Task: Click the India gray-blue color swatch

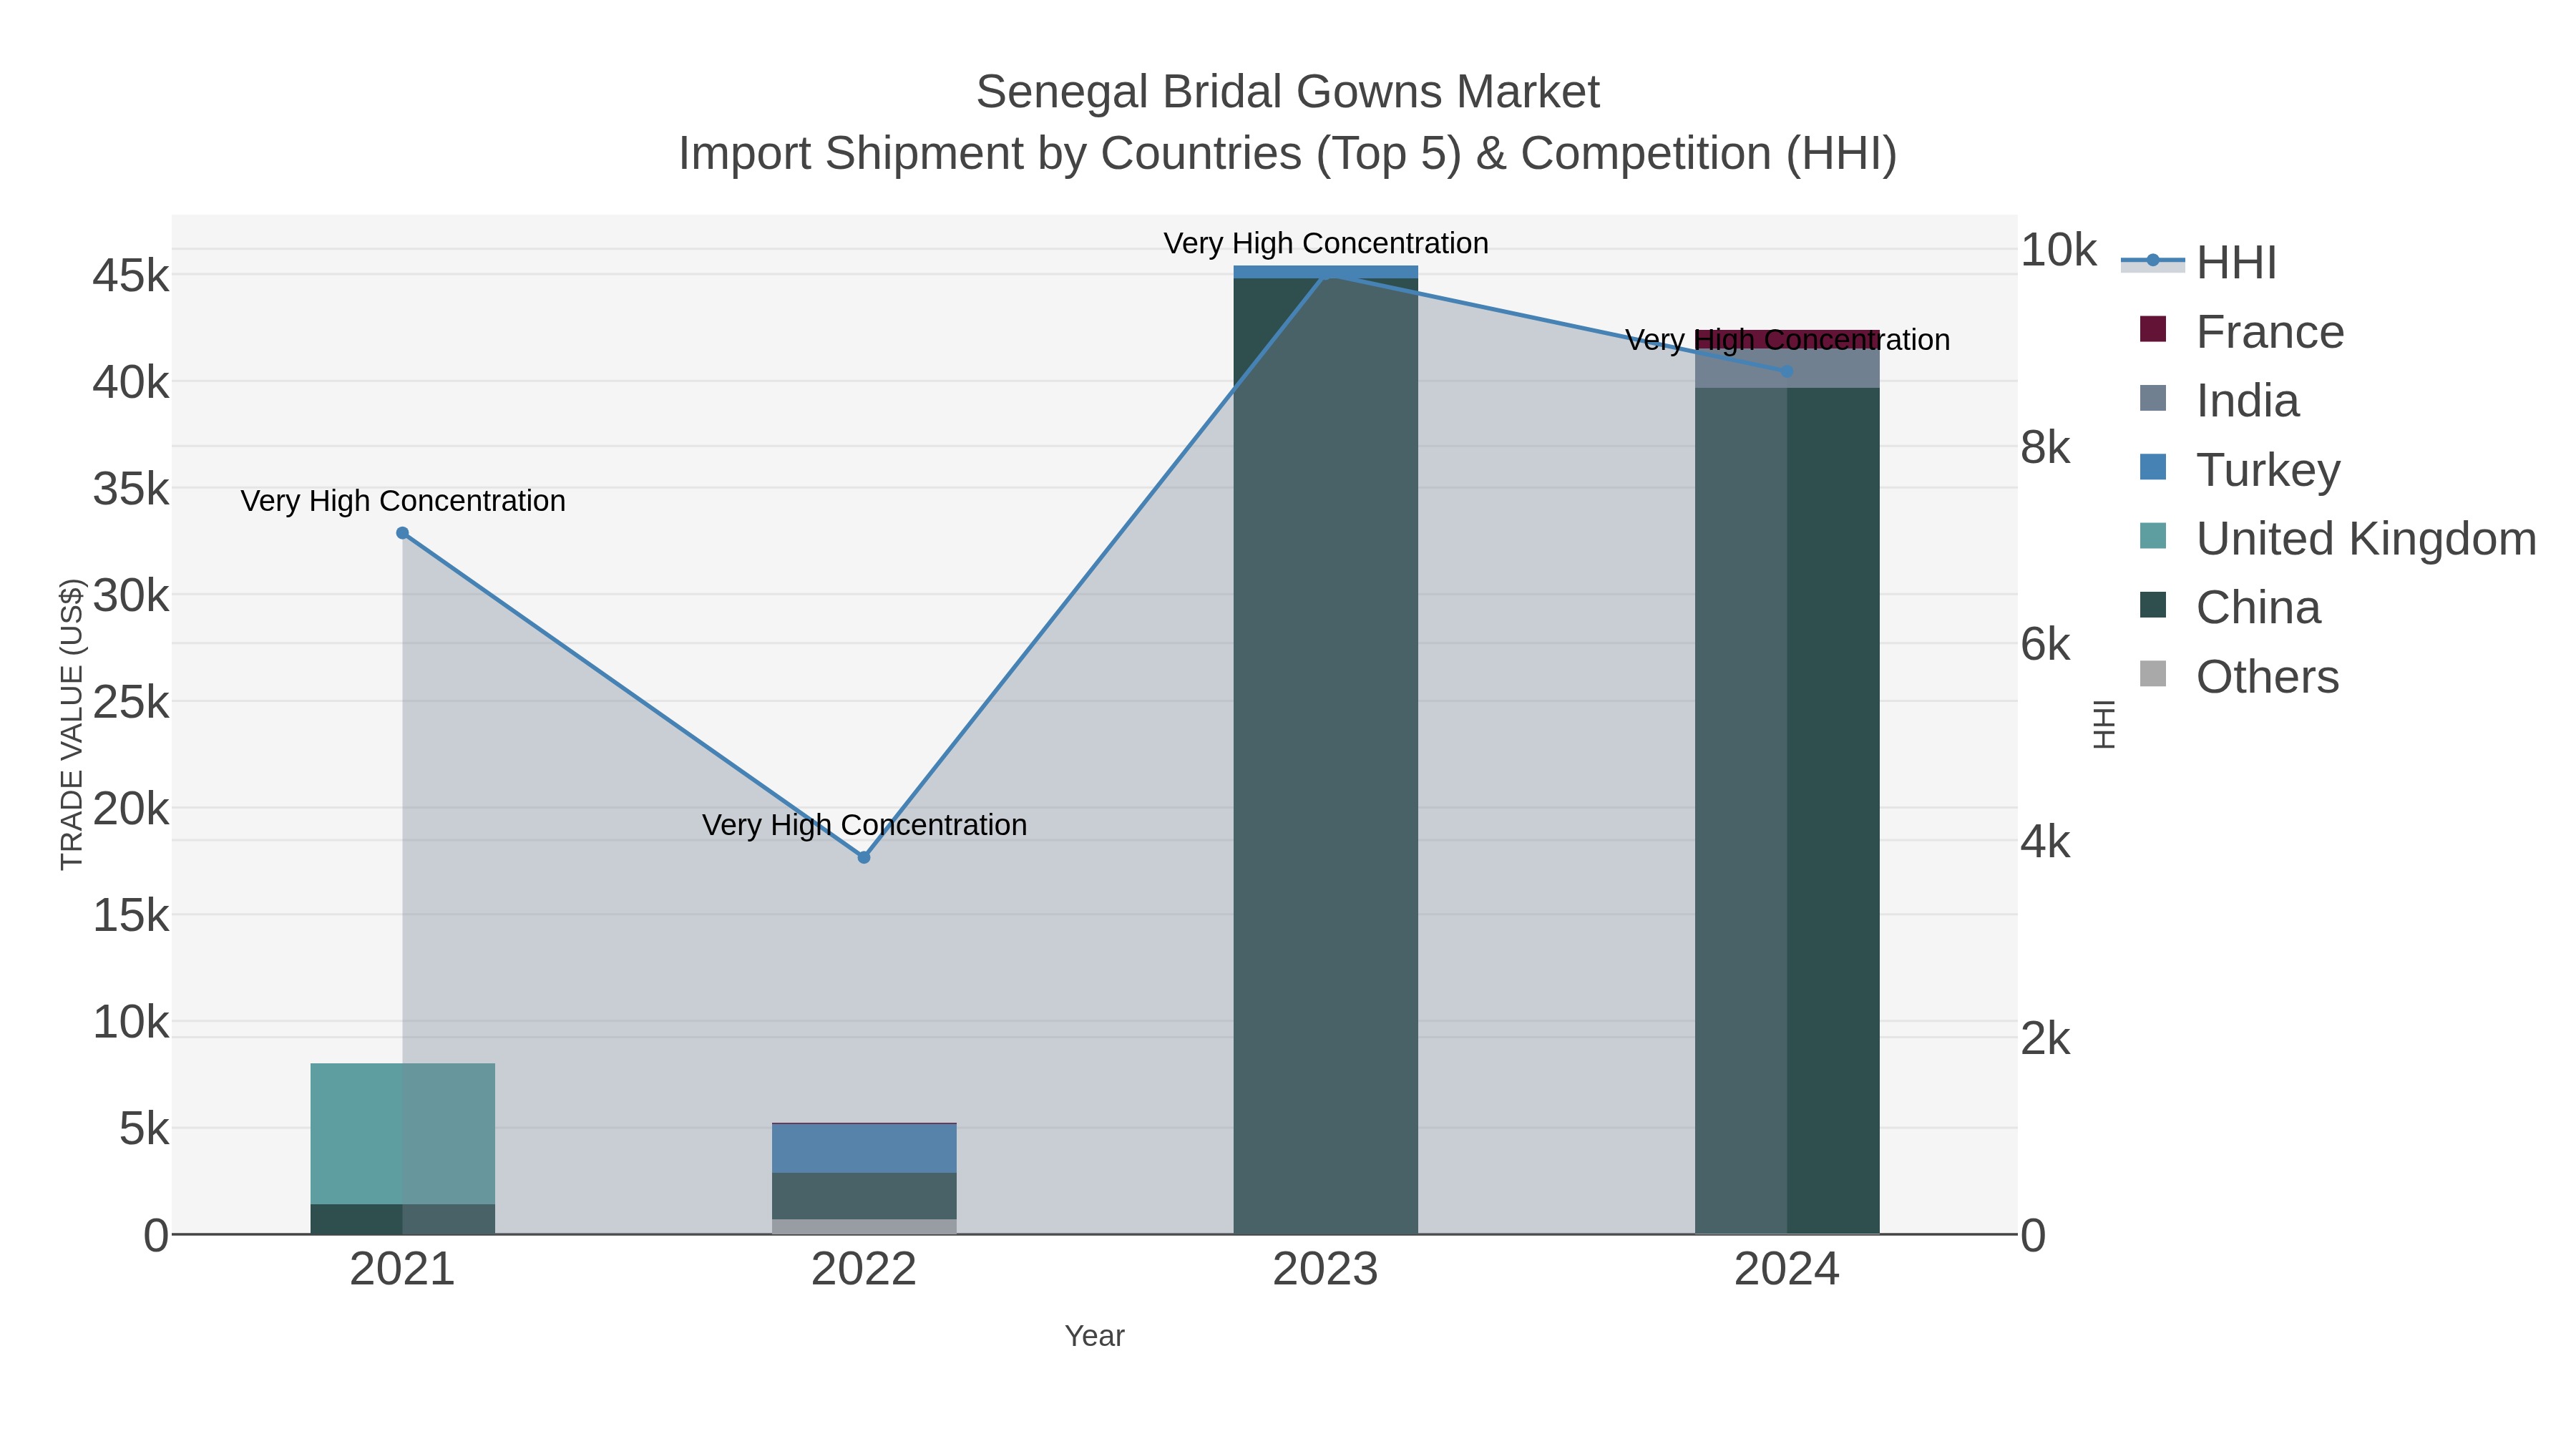Action: pos(2153,398)
